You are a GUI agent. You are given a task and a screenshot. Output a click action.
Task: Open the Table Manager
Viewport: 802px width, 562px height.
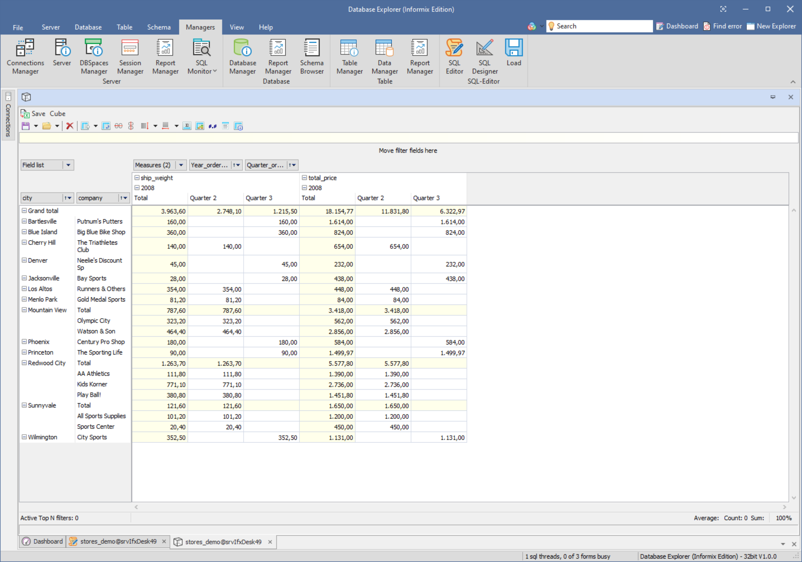click(349, 57)
